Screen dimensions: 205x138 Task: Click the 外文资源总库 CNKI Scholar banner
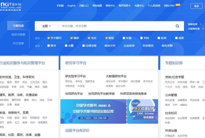(x=143, y=111)
